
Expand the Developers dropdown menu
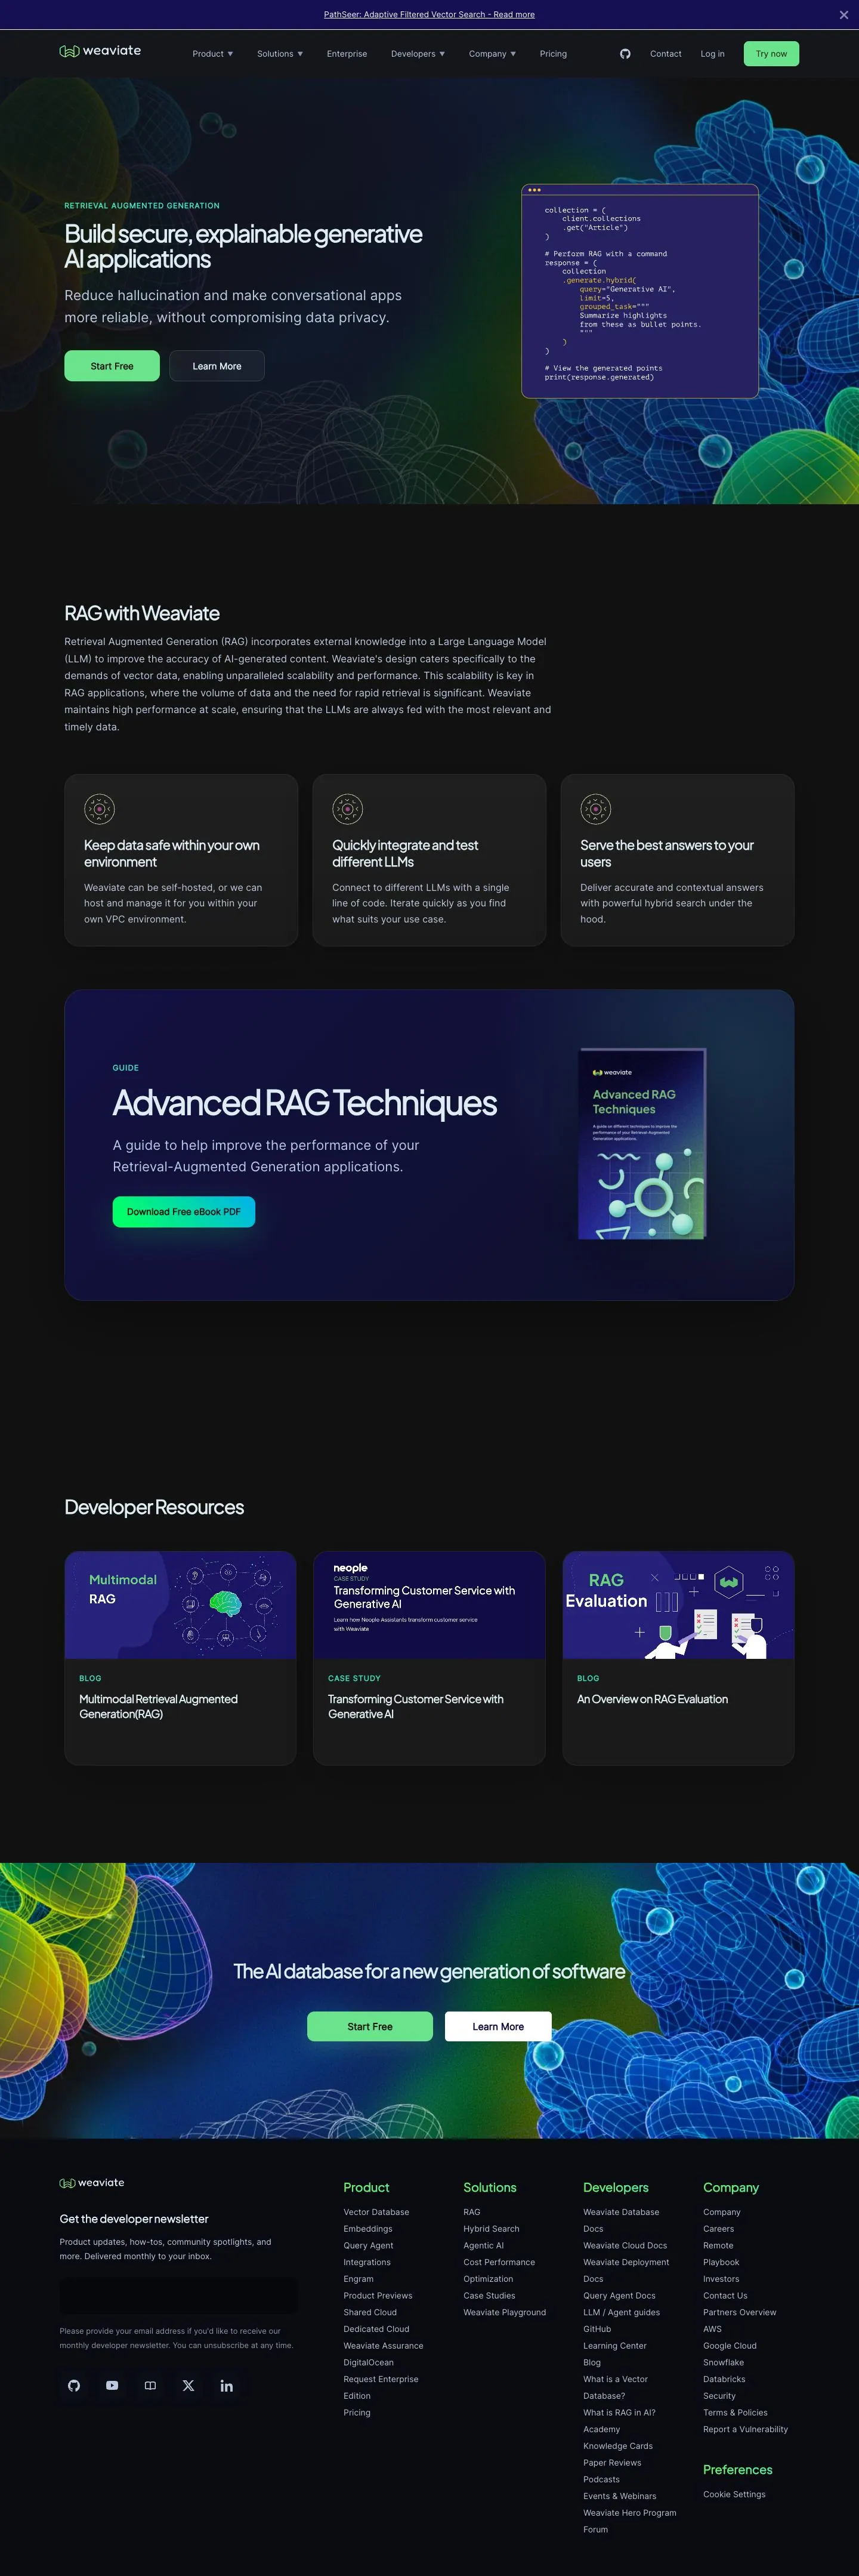418,54
